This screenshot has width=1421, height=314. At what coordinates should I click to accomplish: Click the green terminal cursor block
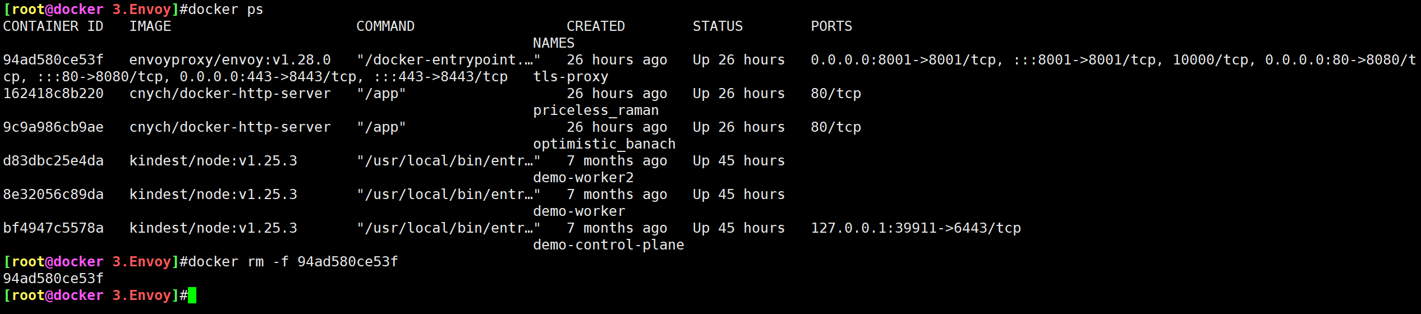tap(192, 295)
